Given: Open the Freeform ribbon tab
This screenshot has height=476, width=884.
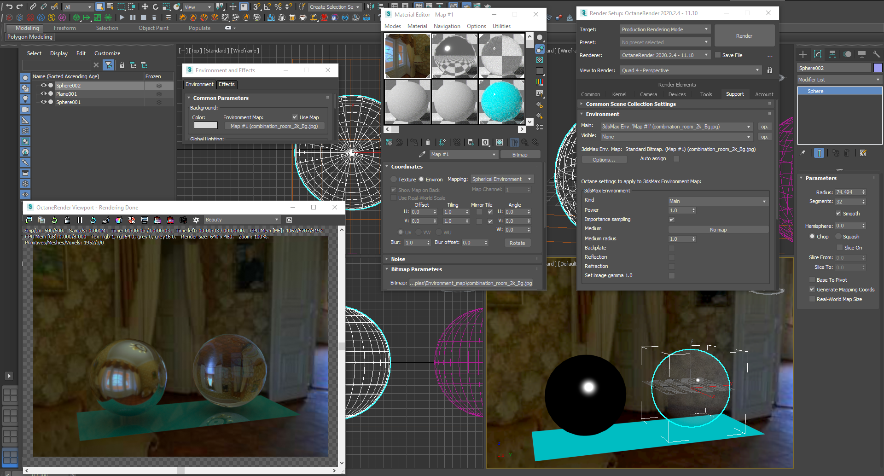Looking at the screenshot, I should (x=65, y=28).
